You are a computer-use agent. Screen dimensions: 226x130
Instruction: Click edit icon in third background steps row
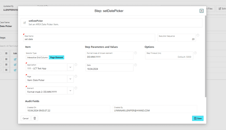pos(15,70)
